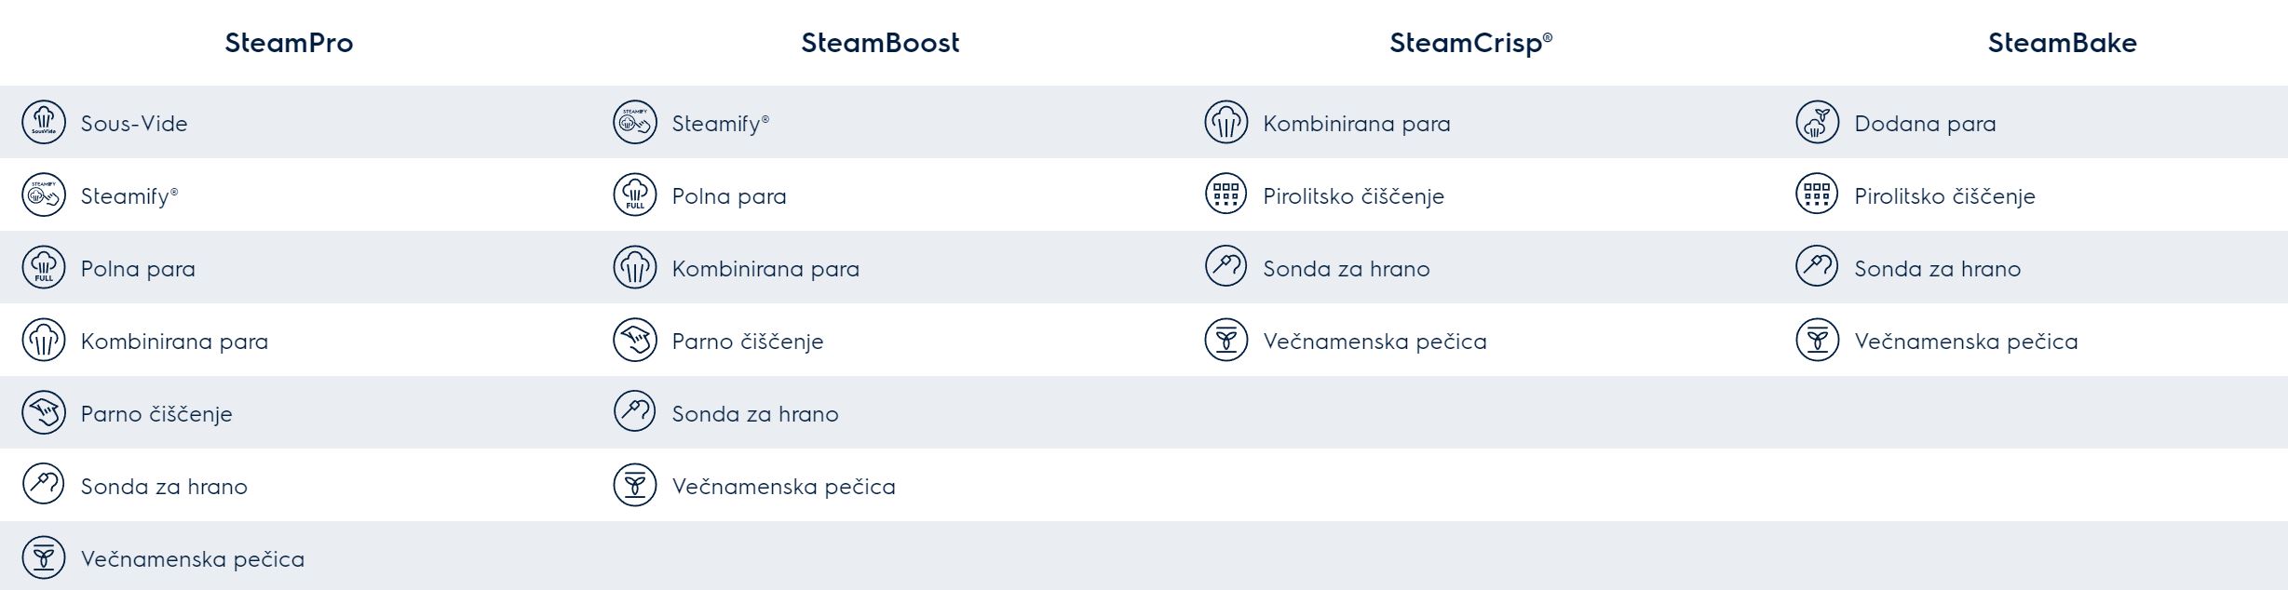2288x590 pixels.
Task: Click Pirolitsko čiščenje icon under SteamBake
Action: click(x=1817, y=195)
